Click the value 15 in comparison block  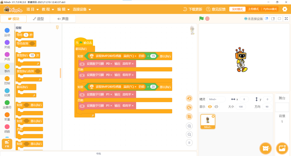(x=153, y=56)
